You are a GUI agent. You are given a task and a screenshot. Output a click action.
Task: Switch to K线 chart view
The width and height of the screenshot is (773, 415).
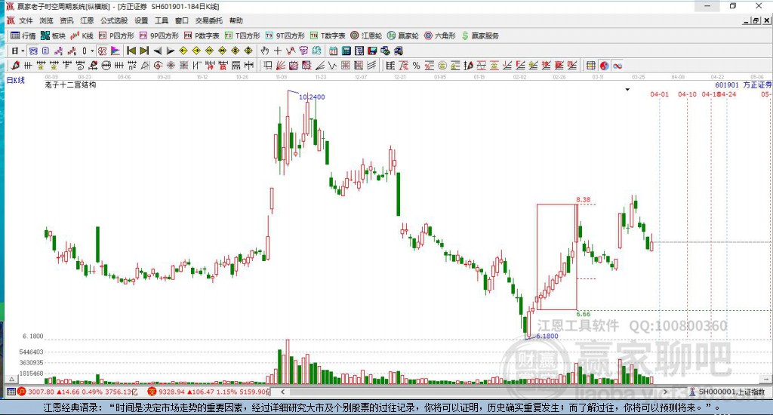[82, 35]
